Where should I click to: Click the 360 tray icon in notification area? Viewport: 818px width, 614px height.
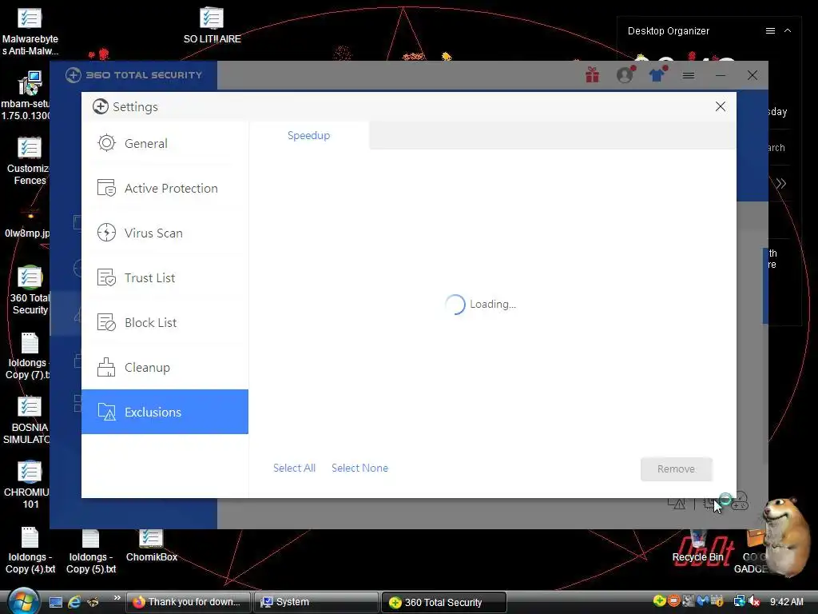(x=659, y=601)
